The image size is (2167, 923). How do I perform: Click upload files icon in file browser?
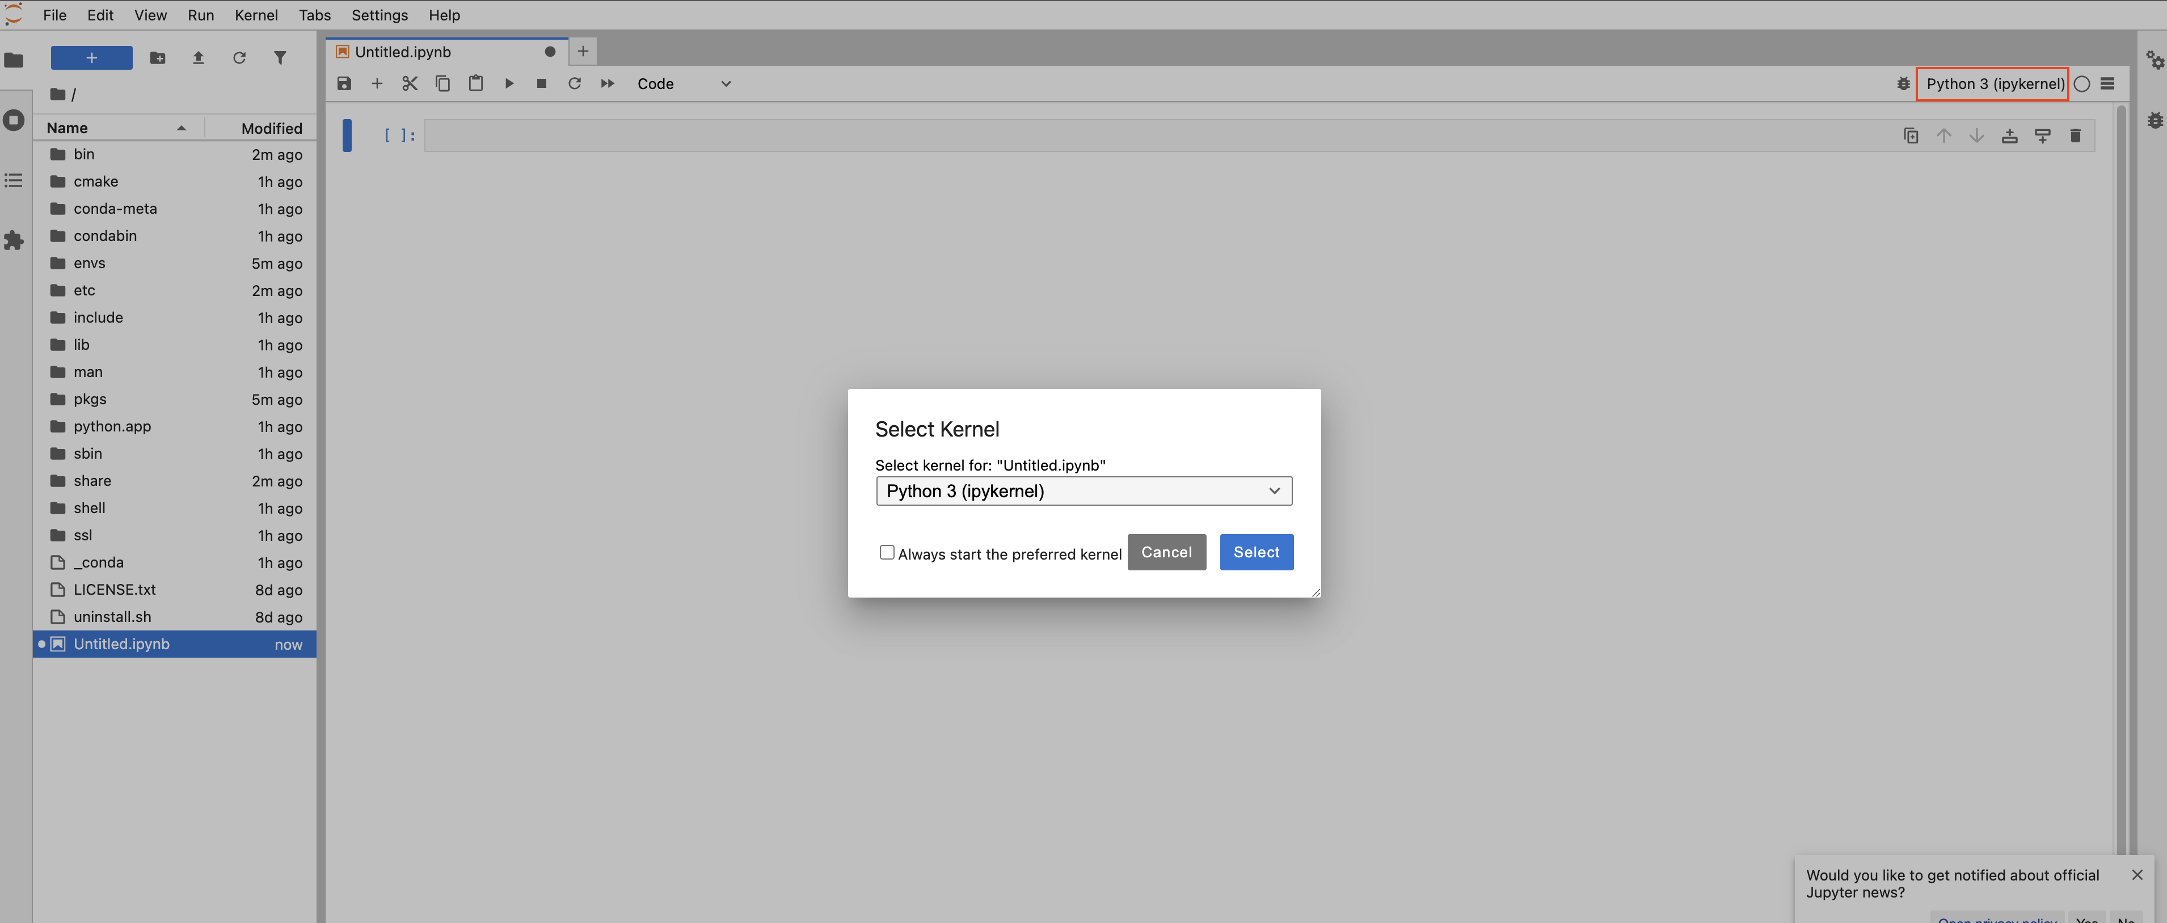click(199, 58)
